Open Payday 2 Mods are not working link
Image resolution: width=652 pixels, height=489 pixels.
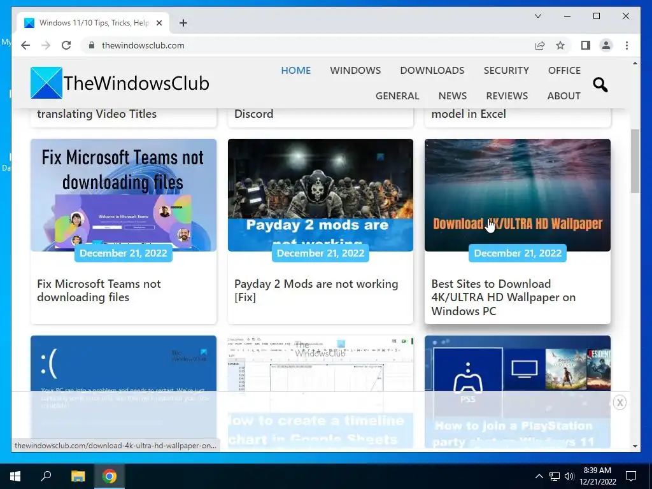(316, 290)
